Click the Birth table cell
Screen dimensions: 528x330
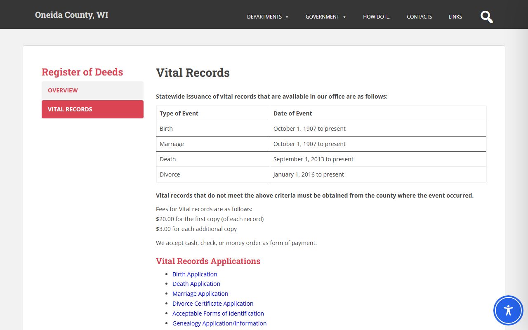tap(213, 129)
